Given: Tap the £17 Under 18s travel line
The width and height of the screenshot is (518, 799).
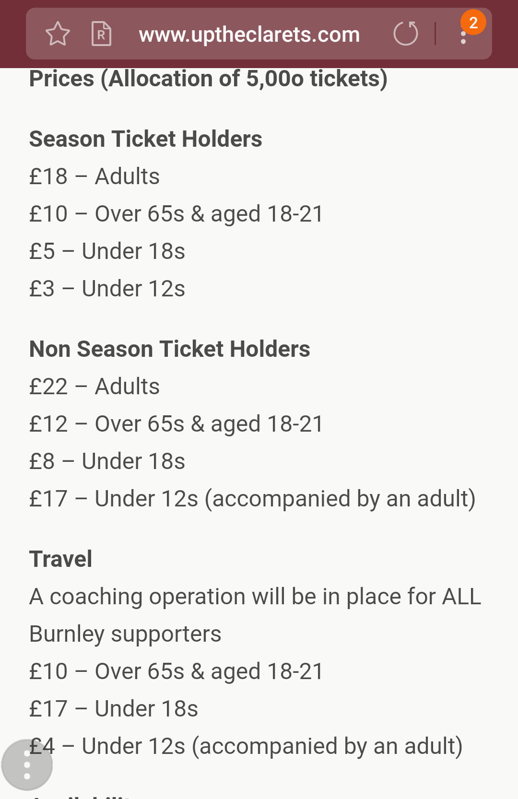Looking at the screenshot, I should [114, 709].
